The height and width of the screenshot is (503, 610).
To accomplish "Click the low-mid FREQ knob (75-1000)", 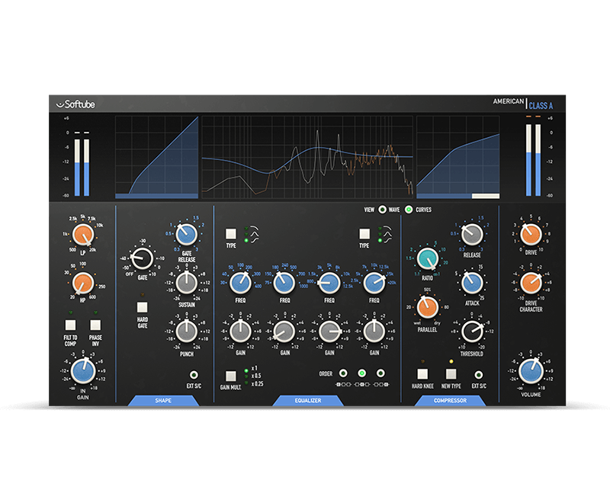I will (x=284, y=283).
